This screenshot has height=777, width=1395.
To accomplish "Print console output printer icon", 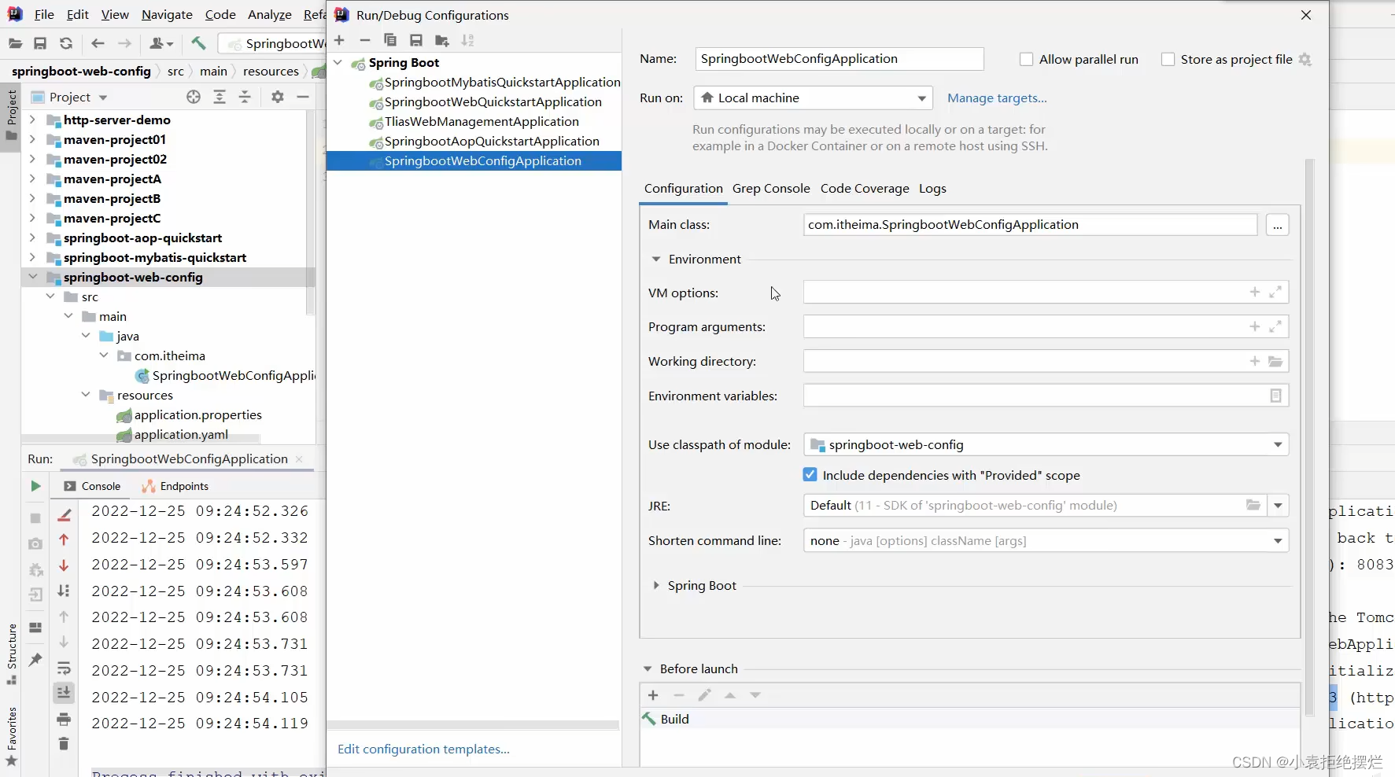I will tap(64, 719).
